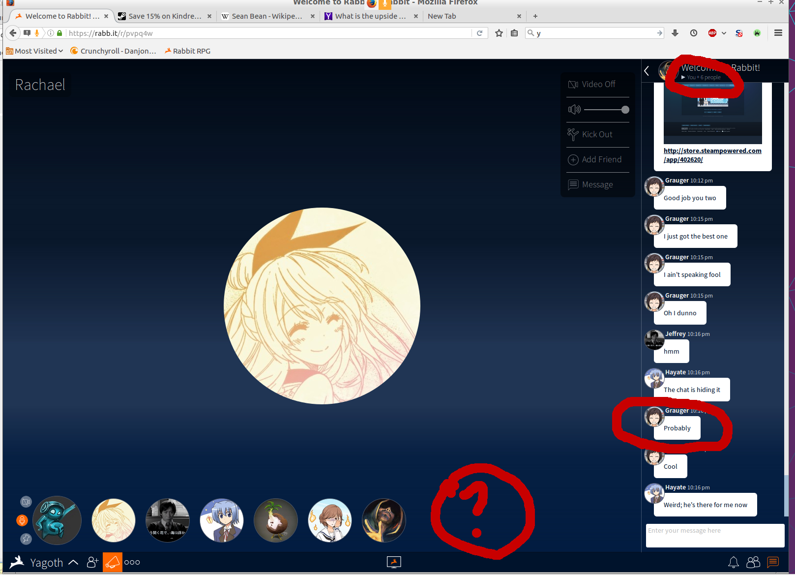Screen dimensions: 795x575
Task: Open the history clock icon
Action: (694, 33)
